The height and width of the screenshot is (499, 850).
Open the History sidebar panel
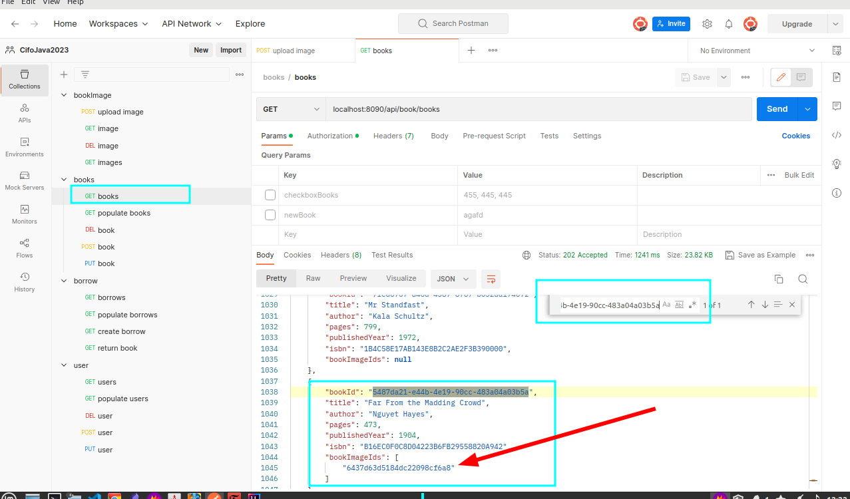(25, 282)
